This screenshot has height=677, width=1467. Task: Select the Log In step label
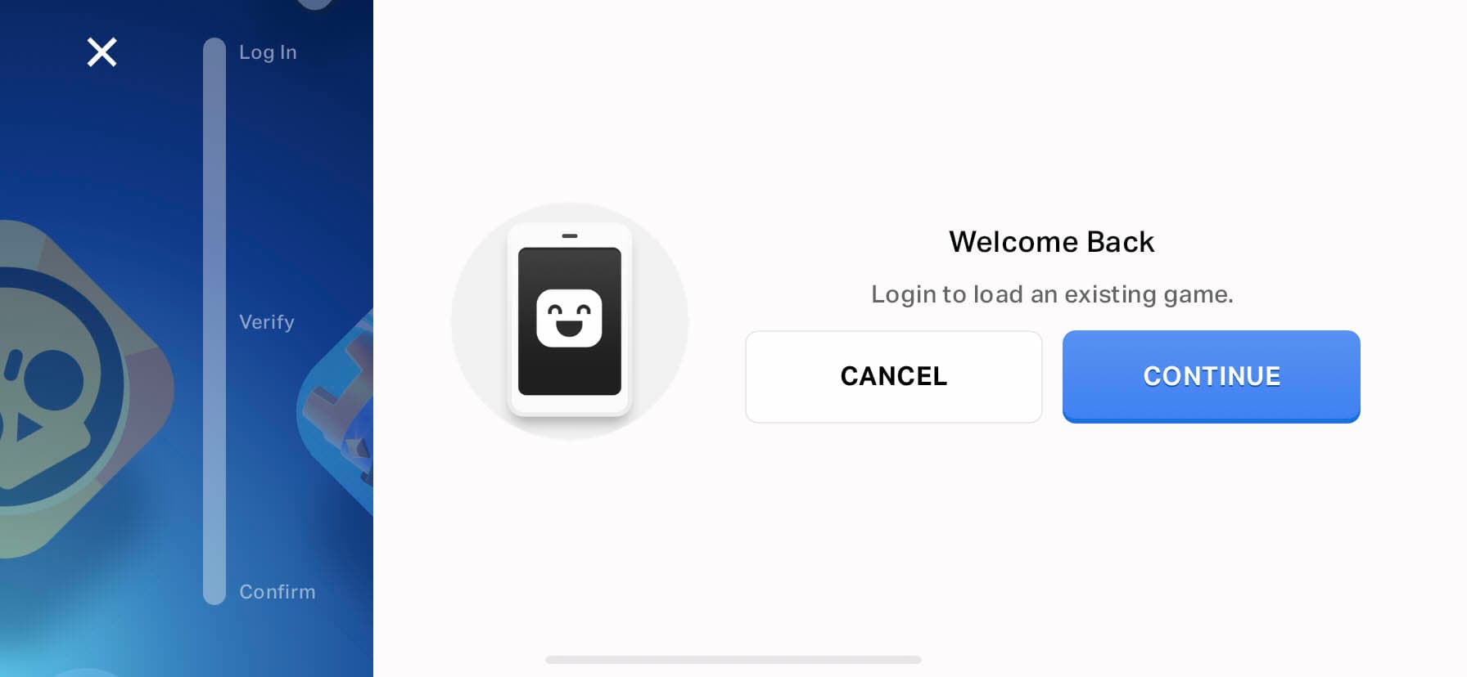[268, 52]
